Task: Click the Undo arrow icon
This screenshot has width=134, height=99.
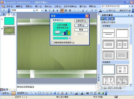Action: pos(4,10)
